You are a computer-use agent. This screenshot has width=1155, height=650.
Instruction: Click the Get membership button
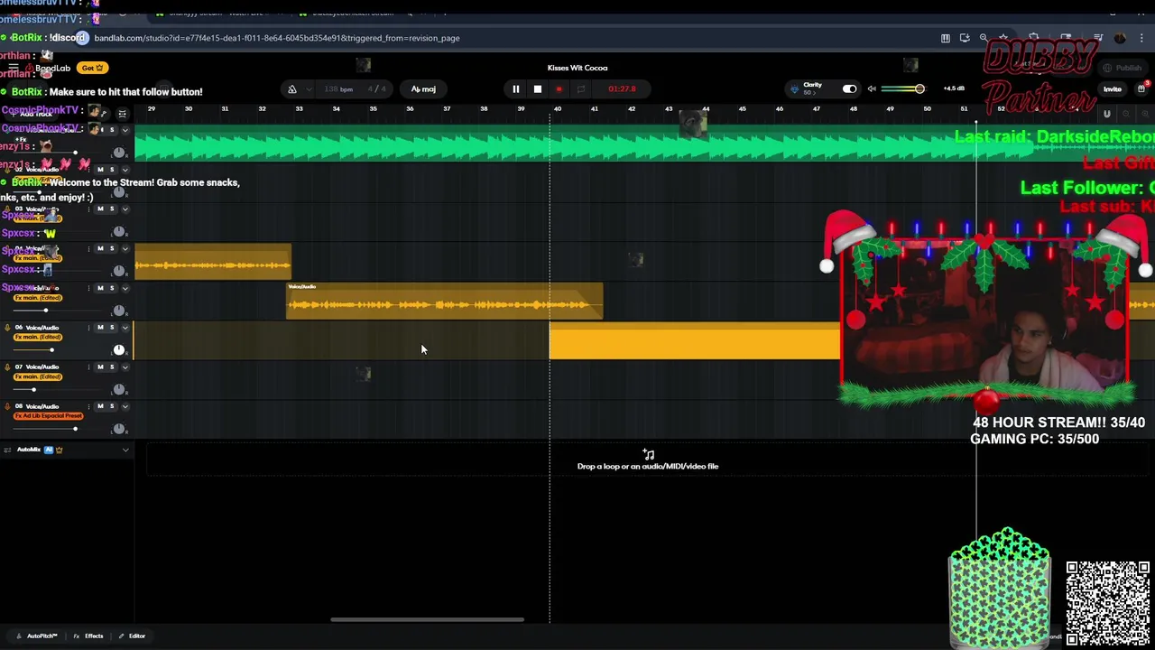coord(92,68)
